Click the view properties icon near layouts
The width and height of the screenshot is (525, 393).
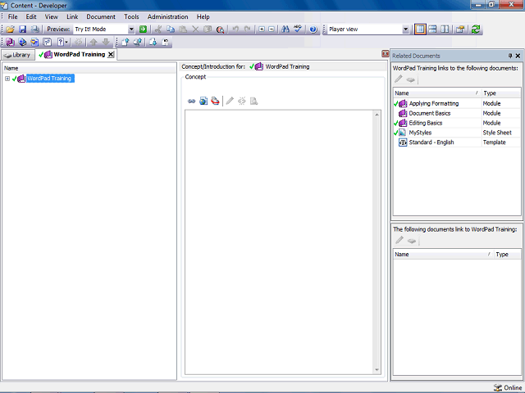(x=460, y=29)
